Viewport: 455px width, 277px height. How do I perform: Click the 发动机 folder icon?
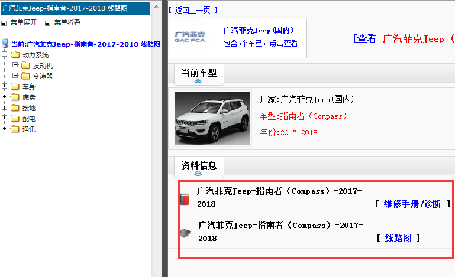(25, 66)
